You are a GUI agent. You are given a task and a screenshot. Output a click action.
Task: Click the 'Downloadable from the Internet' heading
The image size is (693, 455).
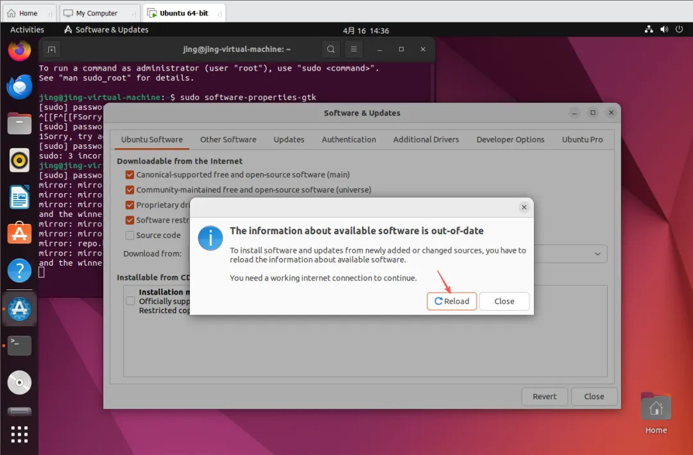tap(180, 161)
